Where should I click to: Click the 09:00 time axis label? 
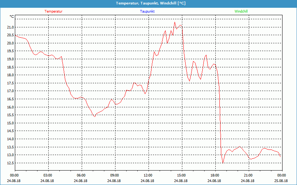tap(115, 175)
